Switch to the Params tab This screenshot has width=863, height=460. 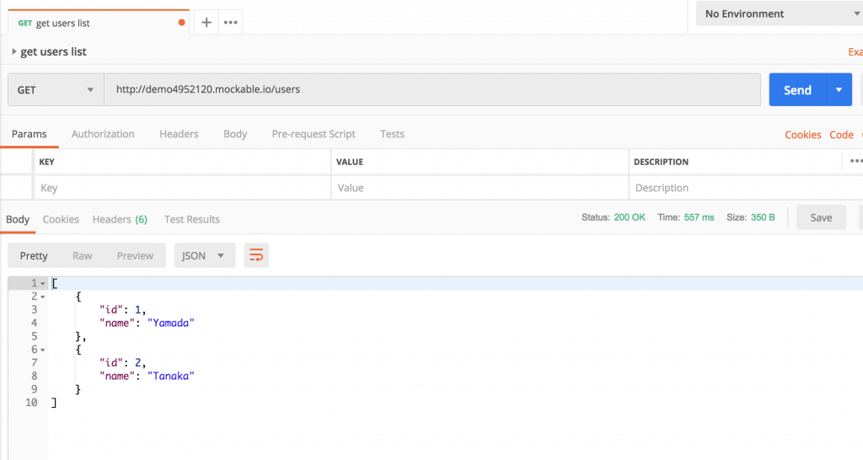point(29,134)
